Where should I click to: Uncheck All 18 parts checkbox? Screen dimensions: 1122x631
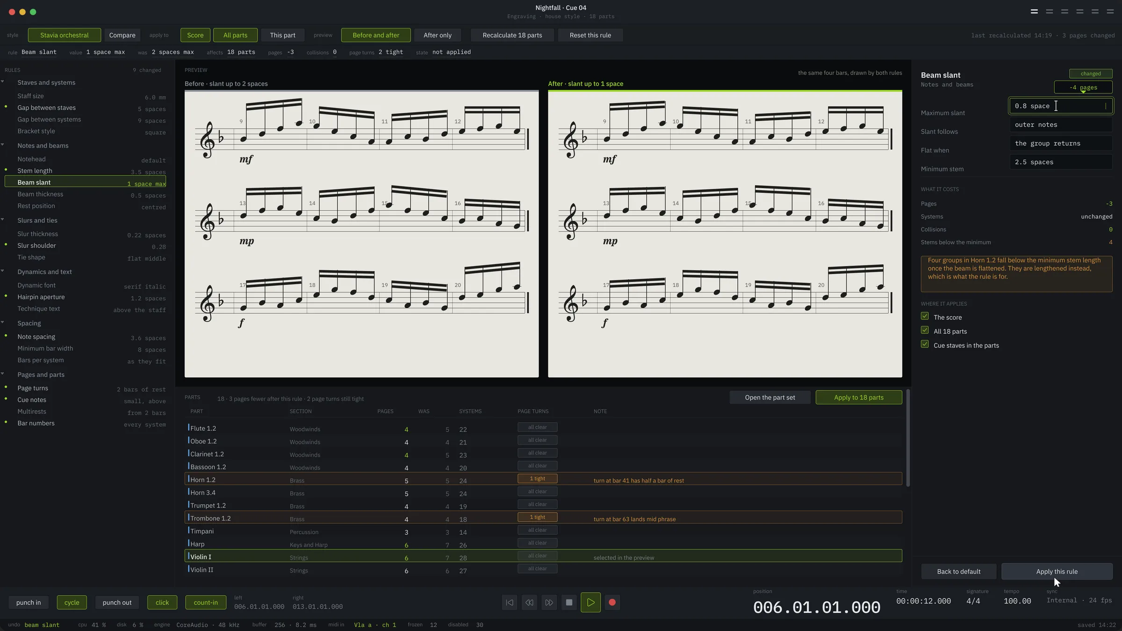[x=925, y=330]
